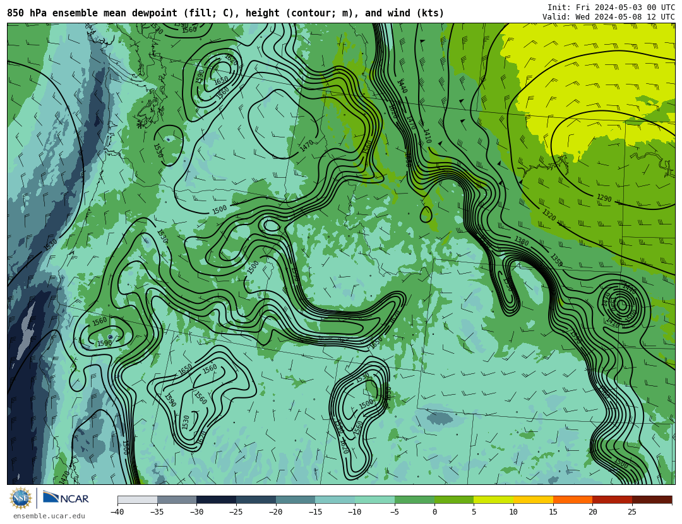Click the Valid: Wed 2024-05-08 12 UTC text
Screen dimensions: 682x524
click(x=609, y=17)
